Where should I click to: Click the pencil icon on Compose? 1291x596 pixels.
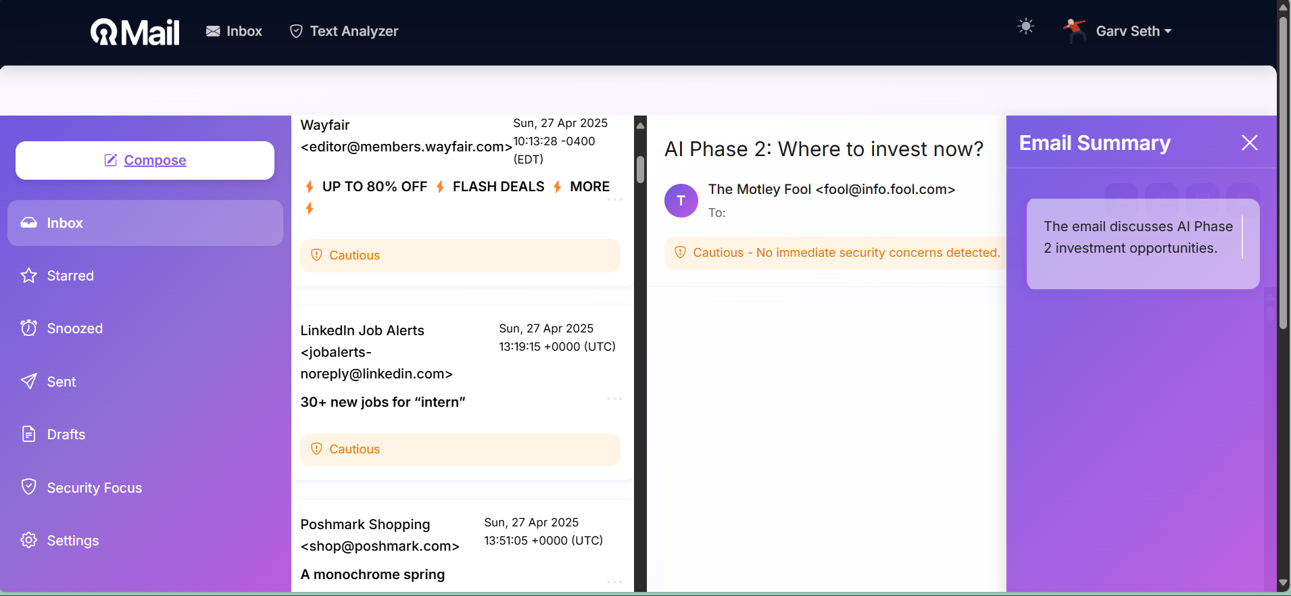pyautogui.click(x=111, y=160)
